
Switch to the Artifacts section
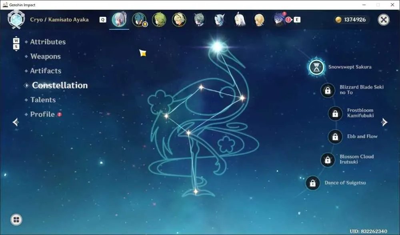pos(46,71)
